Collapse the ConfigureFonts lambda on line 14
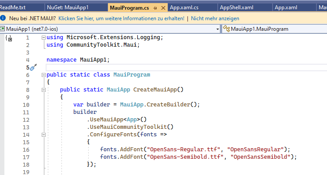Screen dimensions: 327x175 pyautogui.click(x=43, y=135)
